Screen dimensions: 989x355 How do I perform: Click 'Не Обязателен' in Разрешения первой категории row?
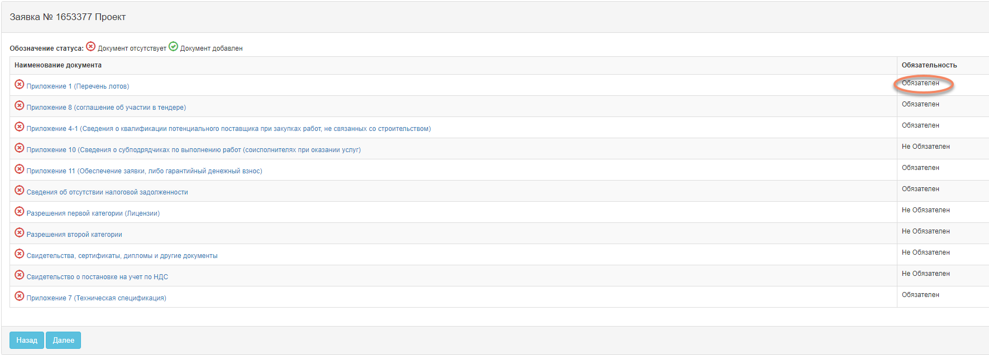[926, 210]
